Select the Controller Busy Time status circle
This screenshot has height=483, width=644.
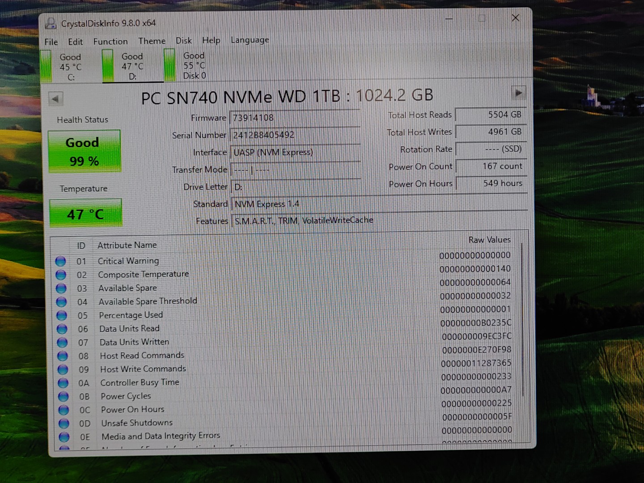coord(64,383)
